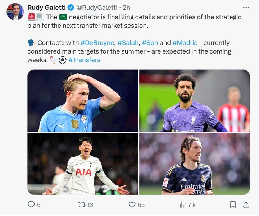Click the Rudy Galetti display name
The height and width of the screenshot is (216, 259).
[47, 8]
